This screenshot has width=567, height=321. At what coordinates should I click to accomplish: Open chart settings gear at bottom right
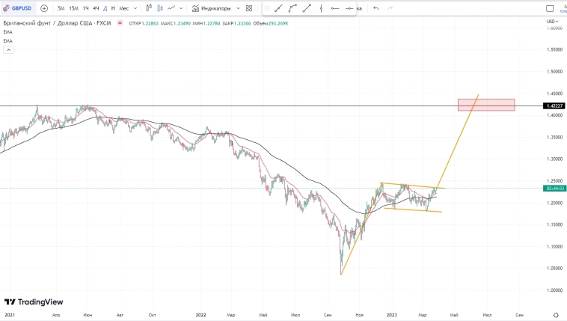555,315
